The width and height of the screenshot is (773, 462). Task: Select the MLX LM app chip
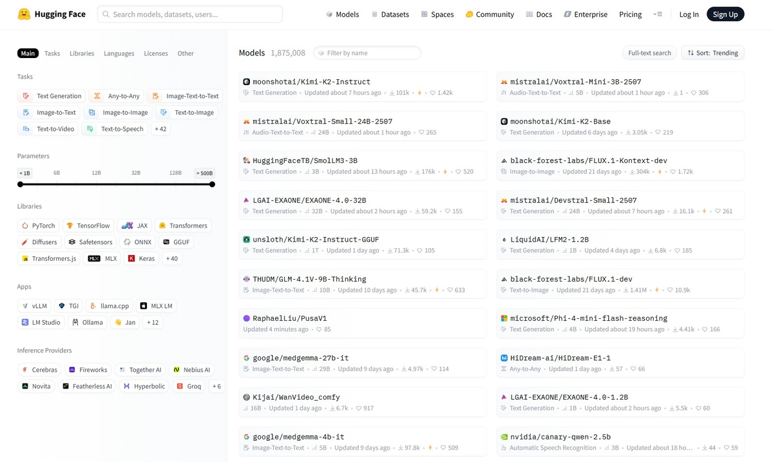point(155,306)
